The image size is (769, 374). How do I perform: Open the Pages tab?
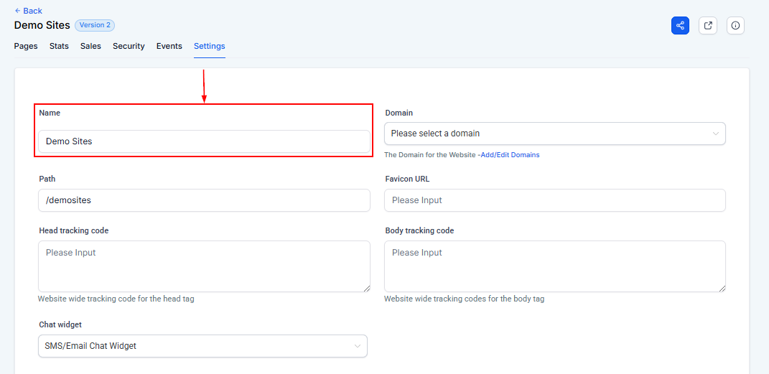[x=26, y=46]
